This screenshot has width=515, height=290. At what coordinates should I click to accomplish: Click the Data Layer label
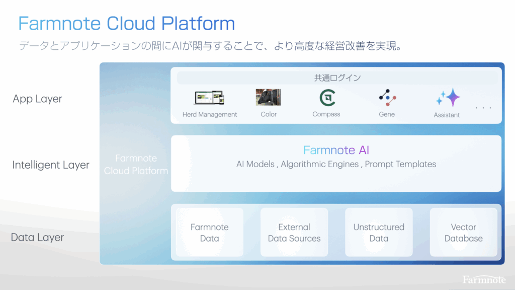tap(38, 237)
